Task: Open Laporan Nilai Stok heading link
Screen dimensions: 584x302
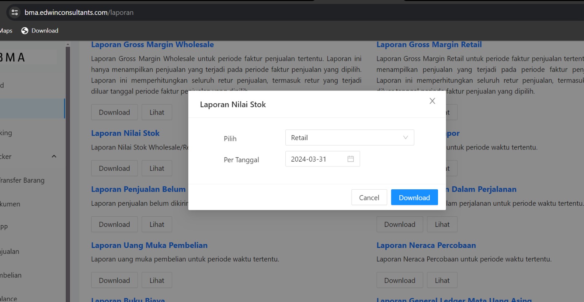Action: (125, 133)
